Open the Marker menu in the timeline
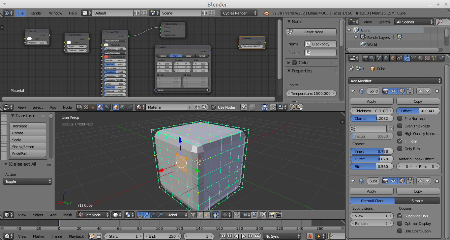450x240 pixels. point(39,236)
